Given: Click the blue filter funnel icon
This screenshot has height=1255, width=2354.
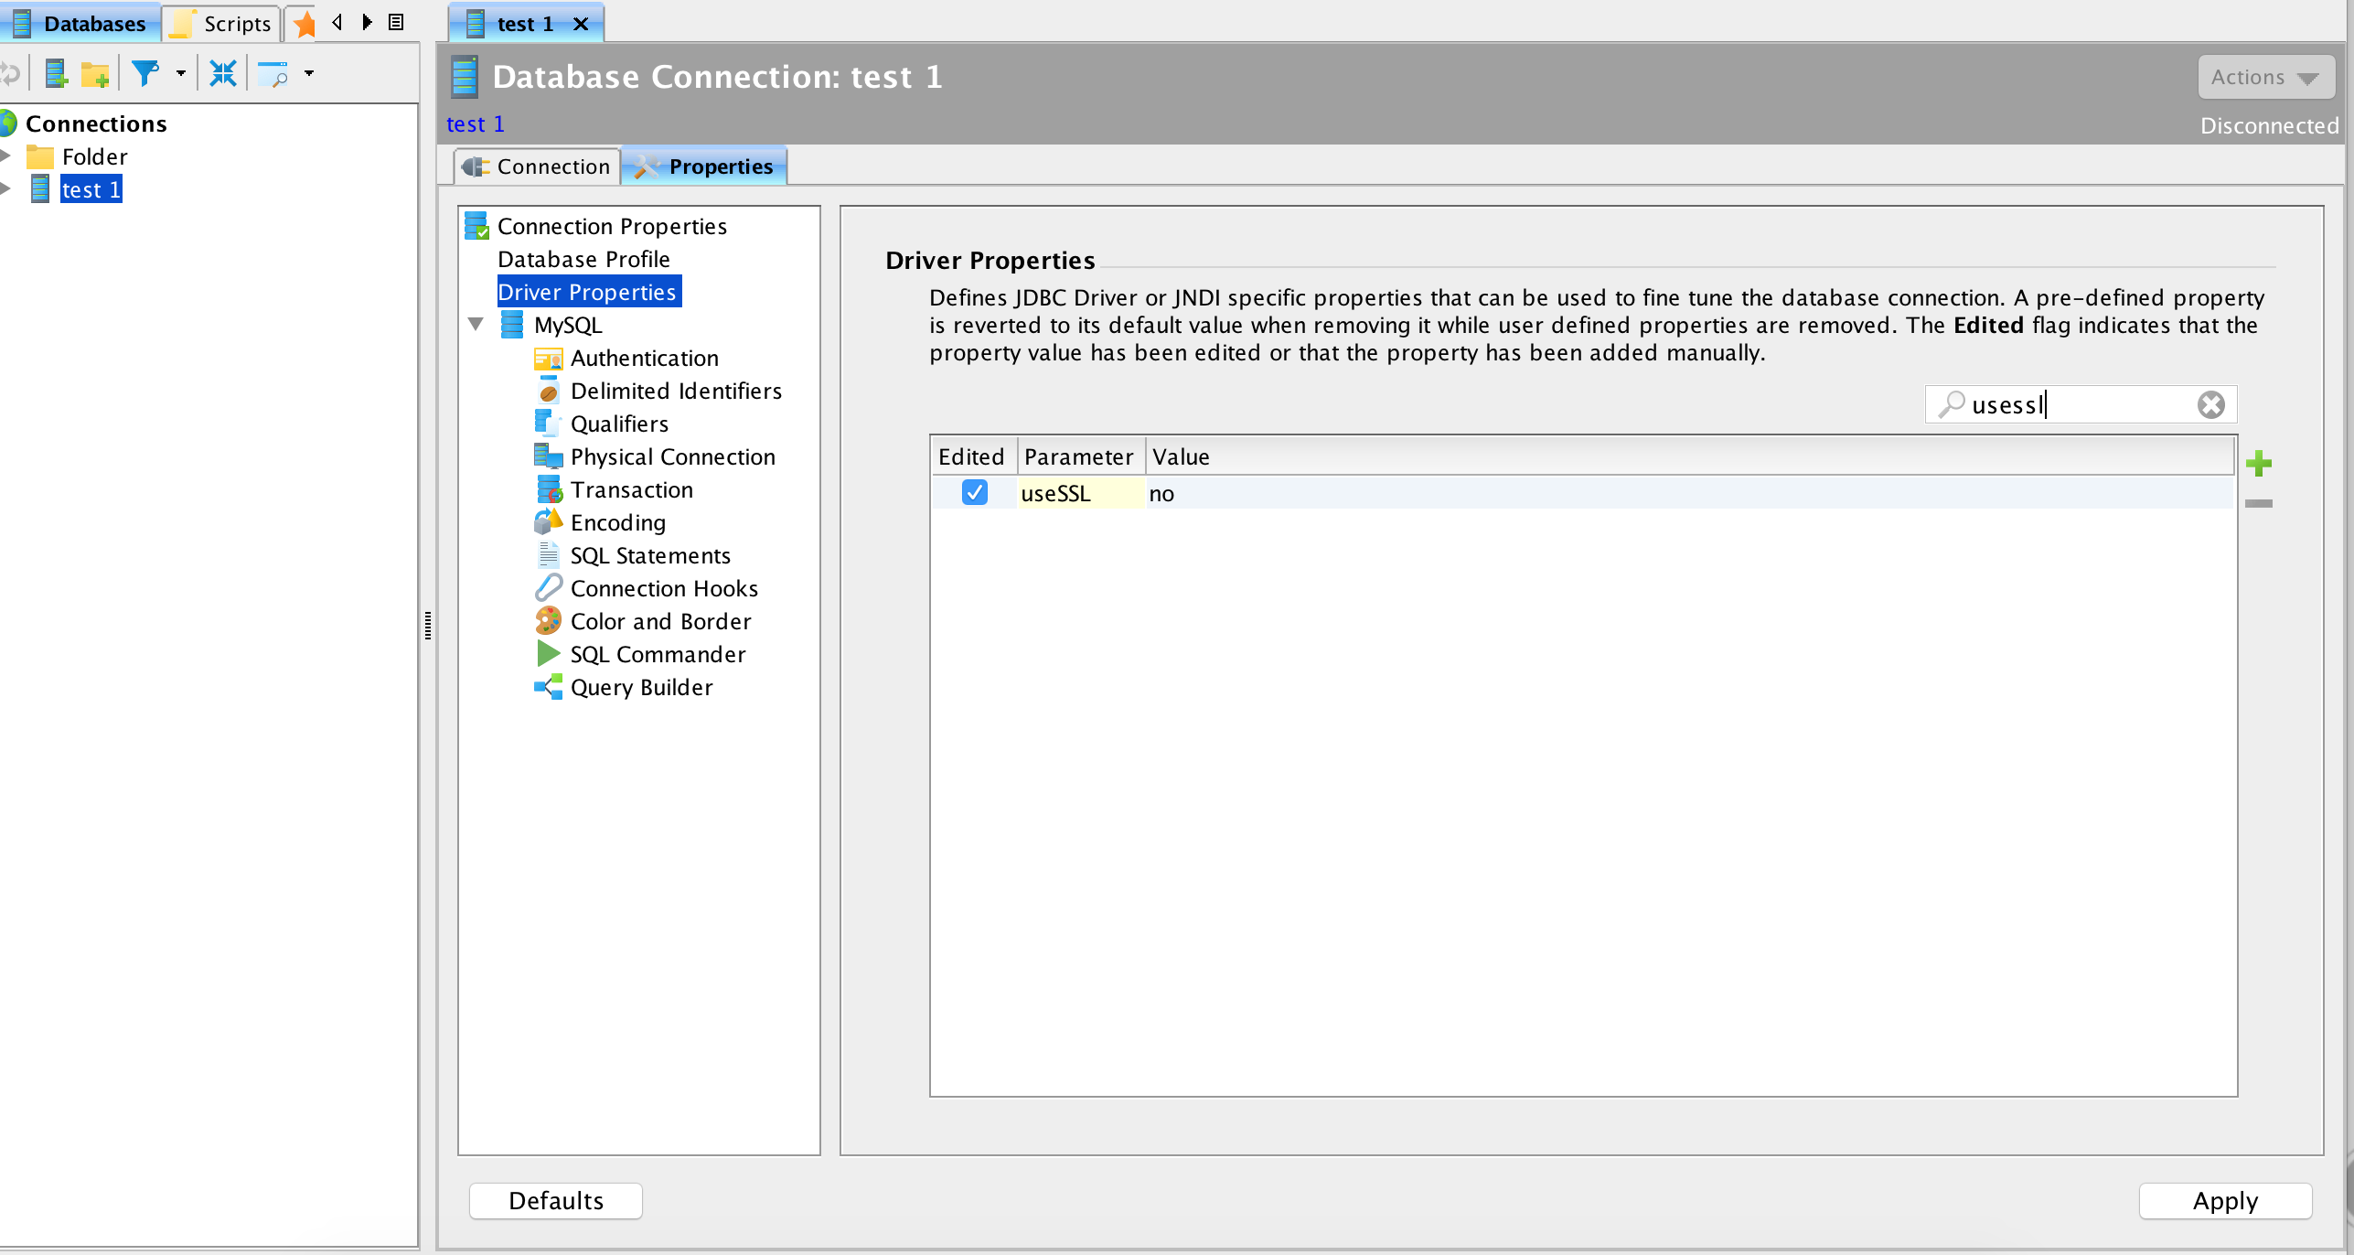Looking at the screenshot, I should [x=144, y=73].
